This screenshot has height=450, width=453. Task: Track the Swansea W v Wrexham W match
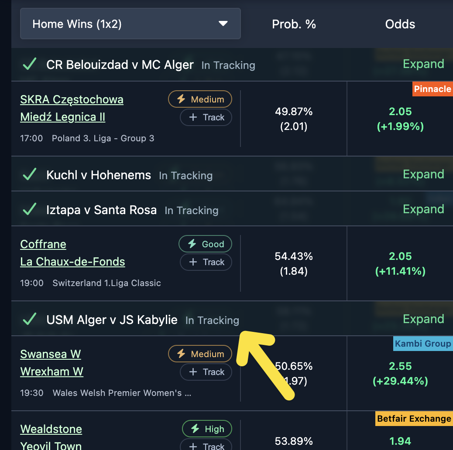[206, 372]
